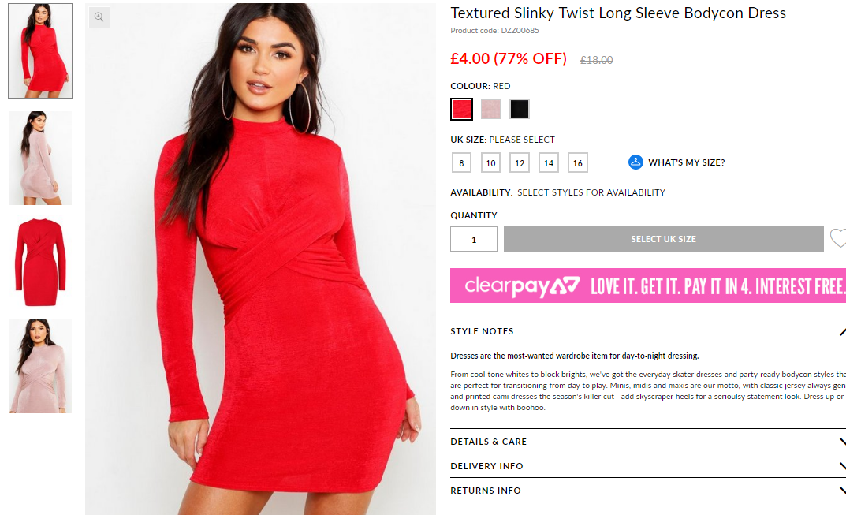
Task: Open the What's My Size link
Action: pyautogui.click(x=686, y=162)
